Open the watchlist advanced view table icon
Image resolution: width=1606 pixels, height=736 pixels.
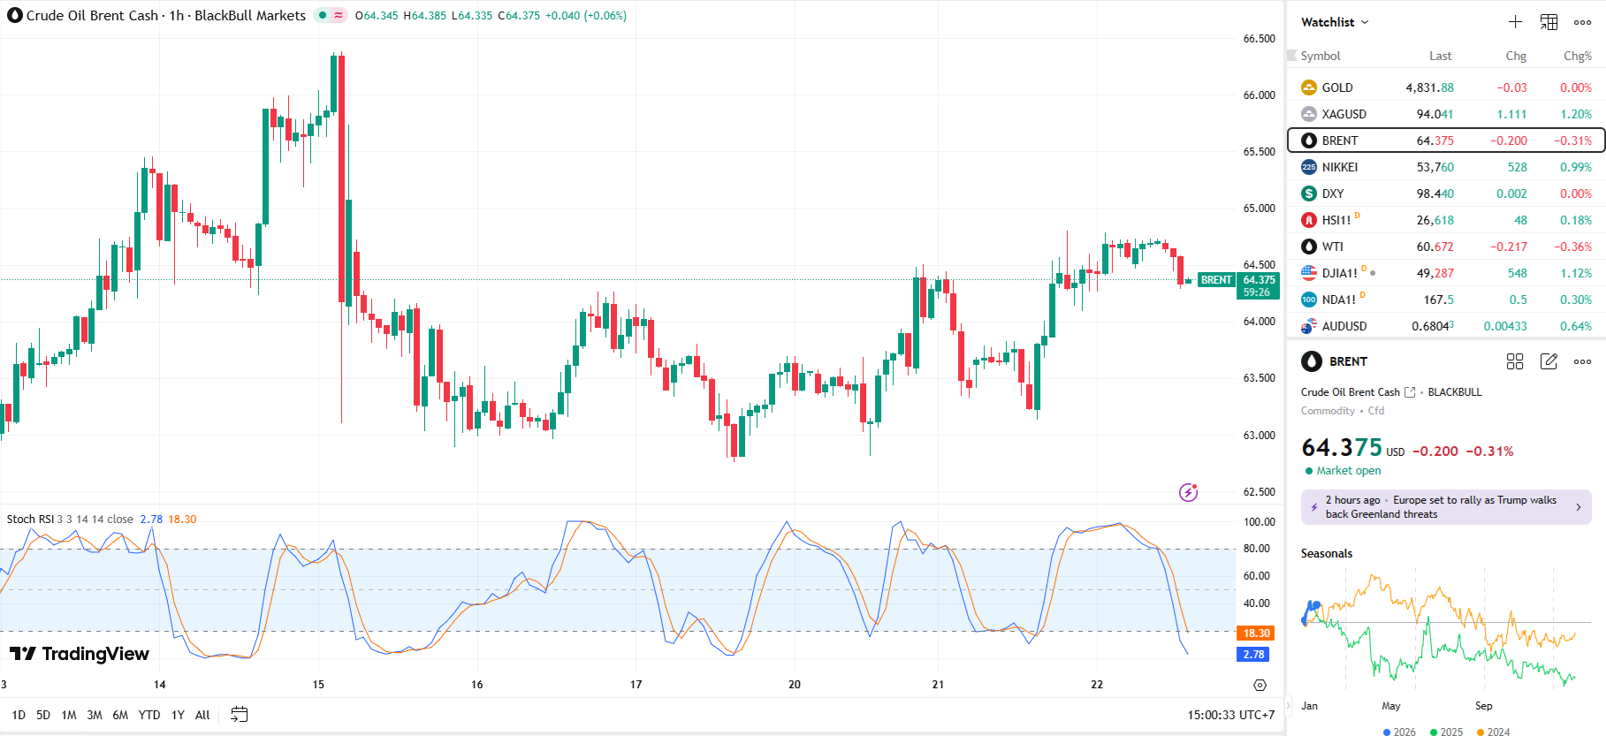click(1549, 22)
